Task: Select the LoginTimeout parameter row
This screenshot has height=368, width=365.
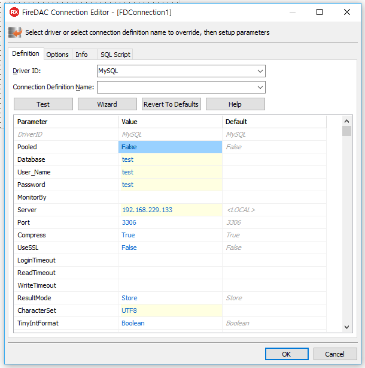Action: point(170,260)
